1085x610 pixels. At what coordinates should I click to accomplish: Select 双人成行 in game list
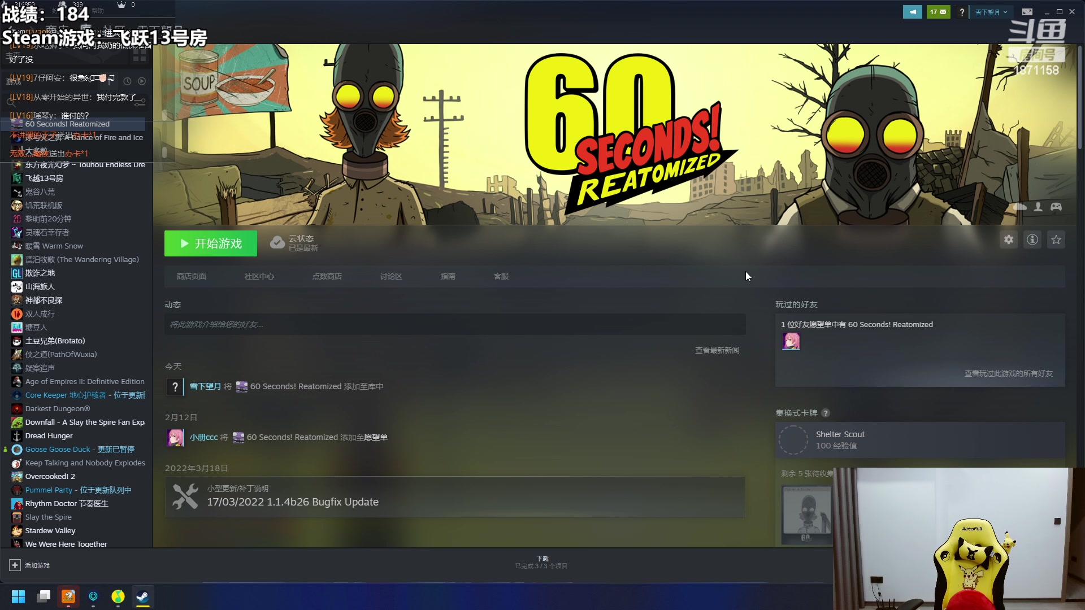[40, 313]
